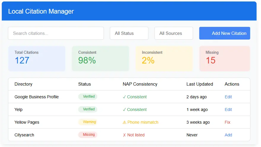
Task: Edit the Yelp citation
Action: [228, 110]
